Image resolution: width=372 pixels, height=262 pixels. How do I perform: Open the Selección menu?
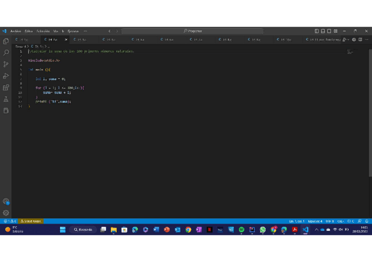pyautogui.click(x=43, y=31)
